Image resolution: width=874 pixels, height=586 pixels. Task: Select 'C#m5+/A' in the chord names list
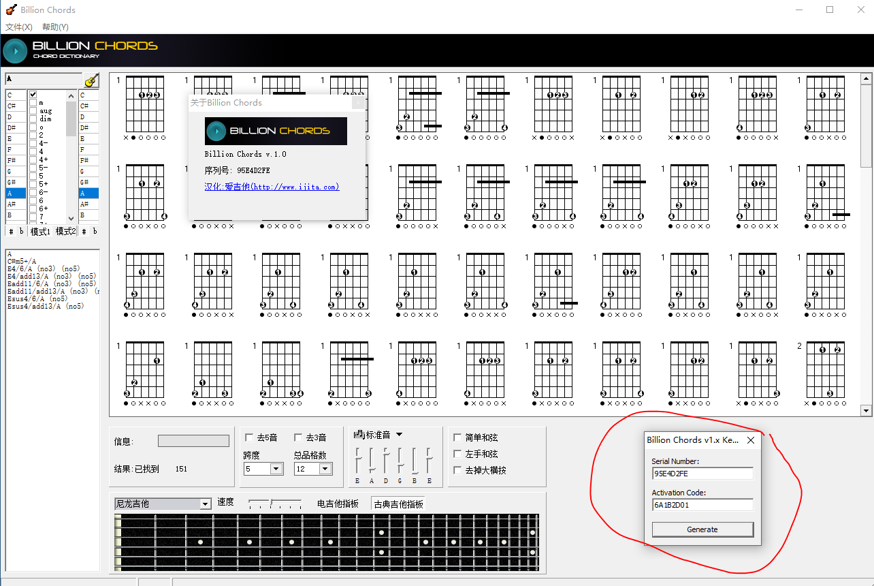point(22,262)
